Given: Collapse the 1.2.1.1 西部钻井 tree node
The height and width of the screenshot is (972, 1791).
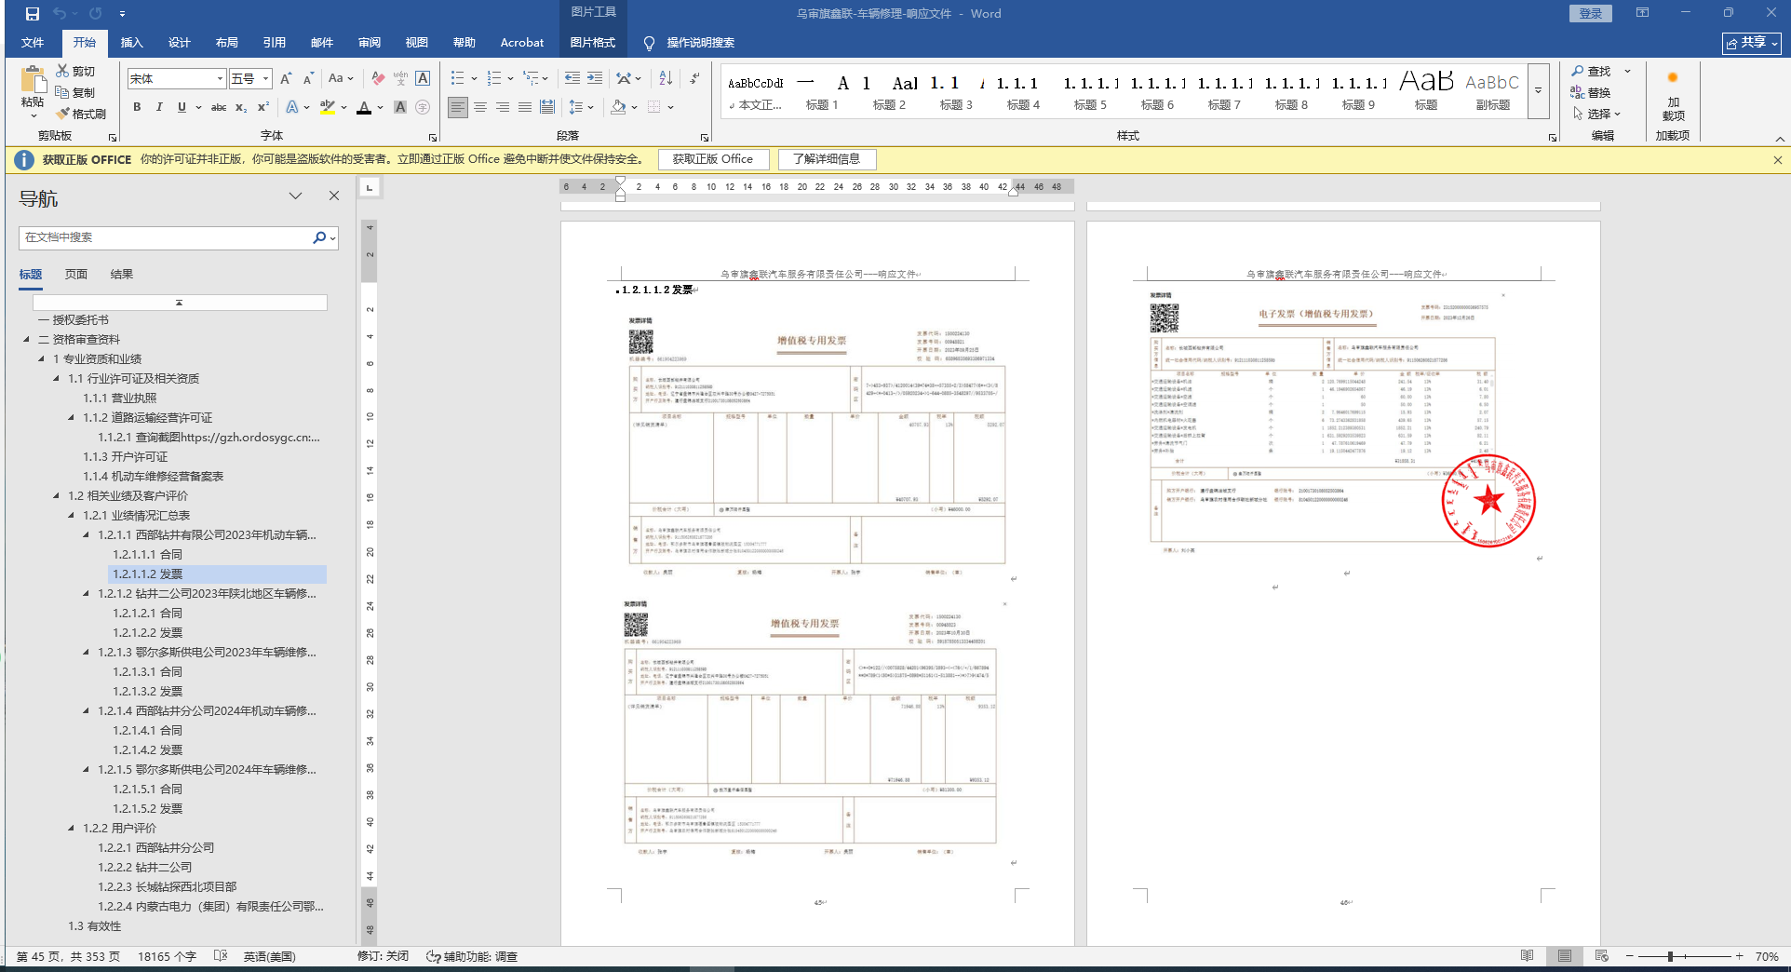Looking at the screenshot, I should point(88,535).
